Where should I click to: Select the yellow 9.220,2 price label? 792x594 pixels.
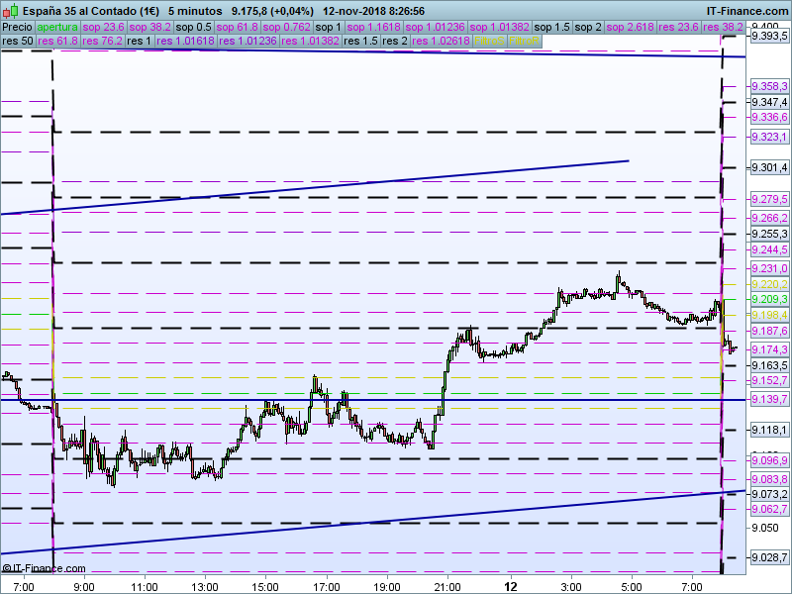click(x=769, y=284)
